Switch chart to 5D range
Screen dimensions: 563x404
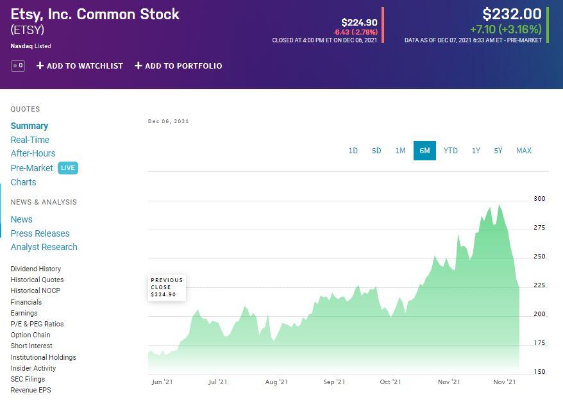pyautogui.click(x=376, y=151)
